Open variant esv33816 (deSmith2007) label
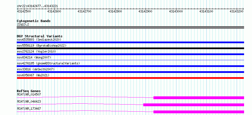The height and width of the screenshot is (115, 252). coord(36,69)
